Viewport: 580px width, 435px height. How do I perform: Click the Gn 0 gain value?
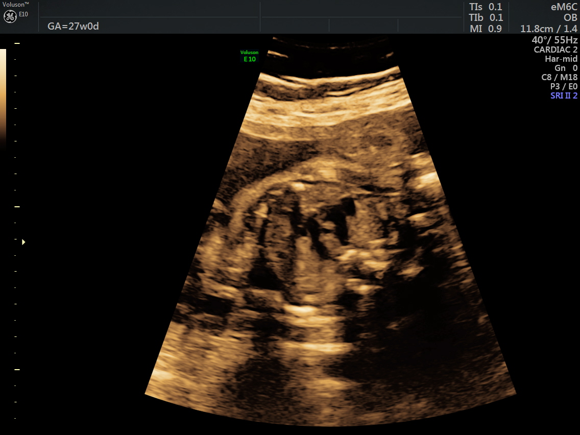point(566,68)
